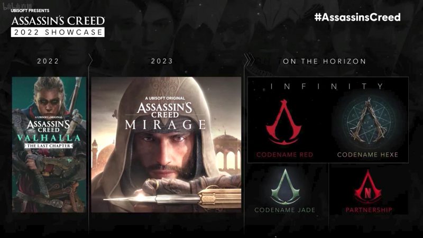The width and height of the screenshot is (423, 238).
Task: Select the On The Horizon heading
Action: click(324, 61)
